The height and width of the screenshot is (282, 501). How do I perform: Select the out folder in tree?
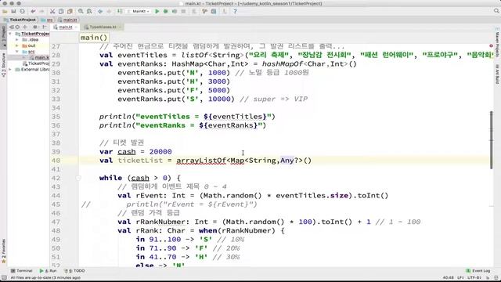point(29,45)
